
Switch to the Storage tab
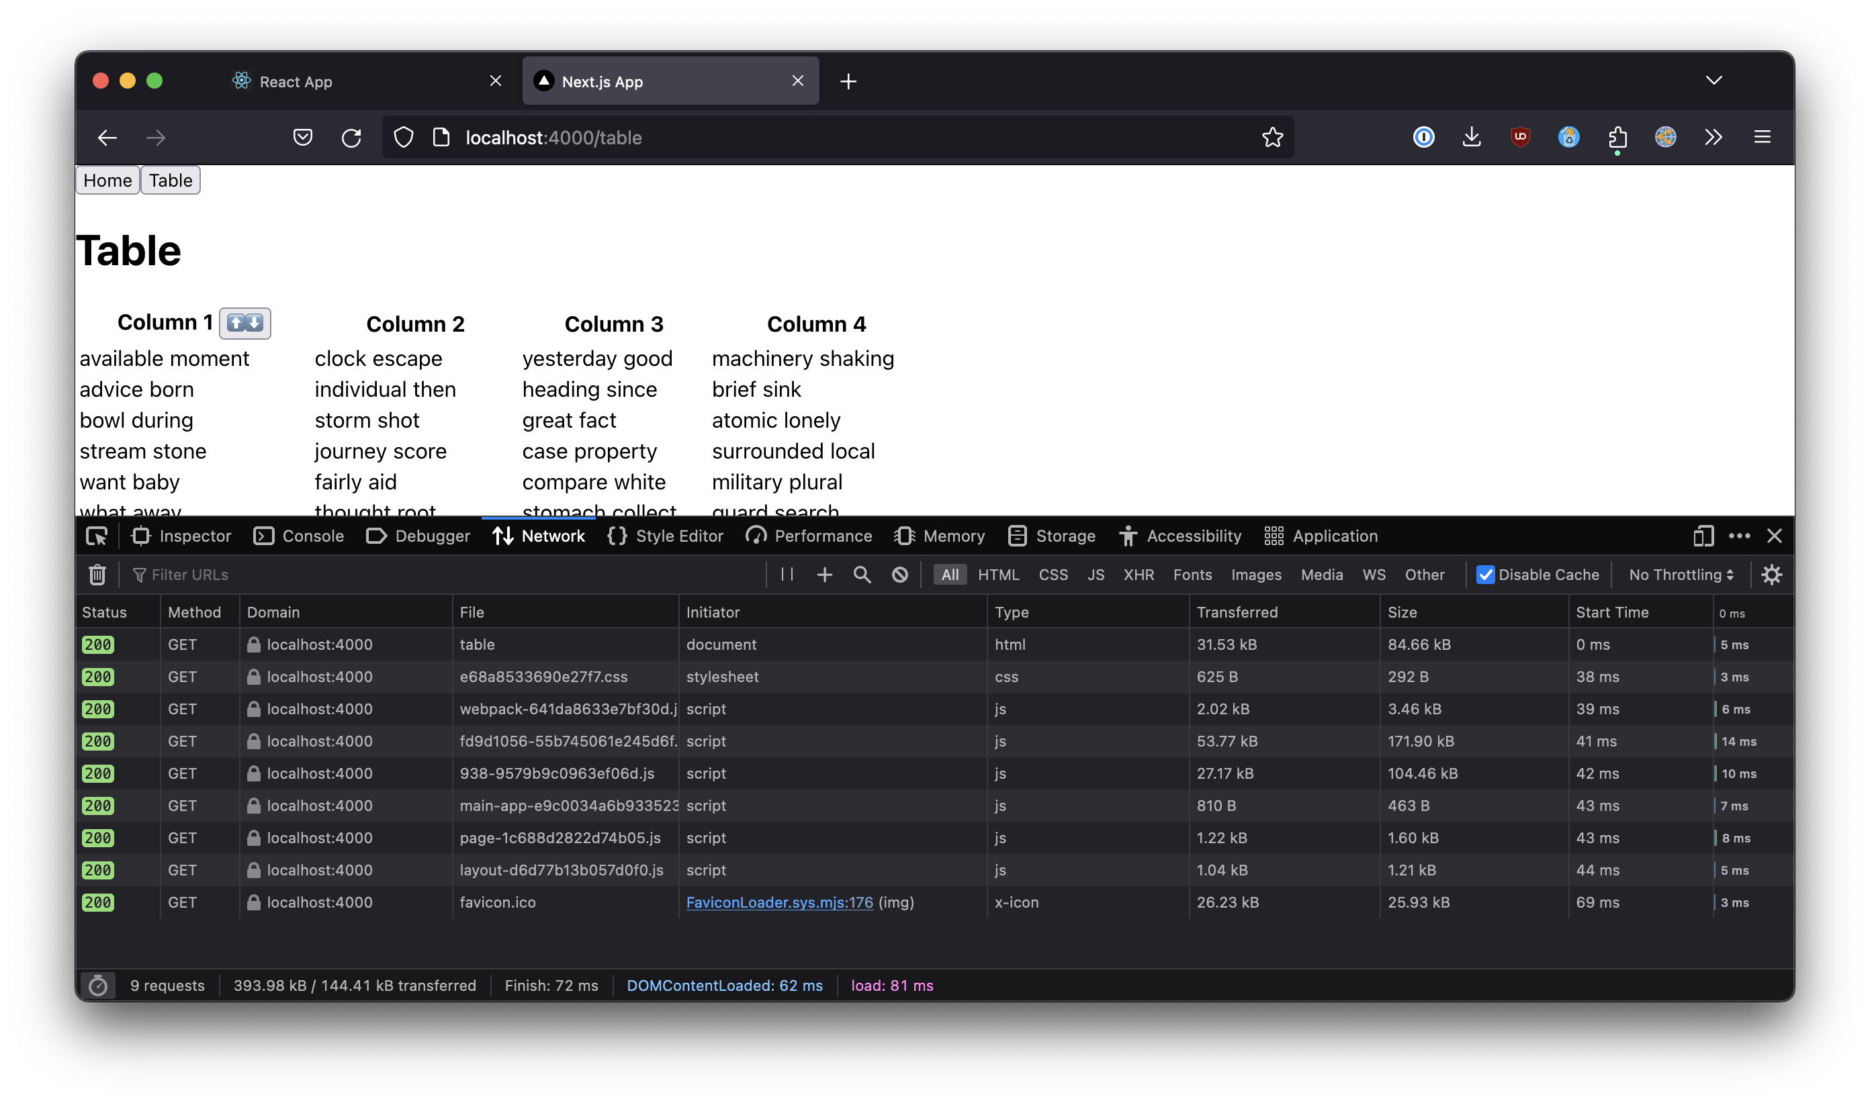pyautogui.click(x=1051, y=536)
